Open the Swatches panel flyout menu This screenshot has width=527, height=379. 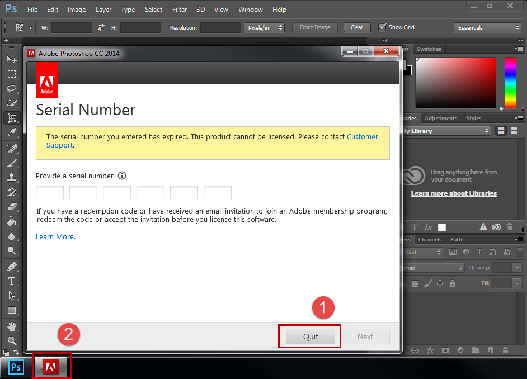[519, 49]
